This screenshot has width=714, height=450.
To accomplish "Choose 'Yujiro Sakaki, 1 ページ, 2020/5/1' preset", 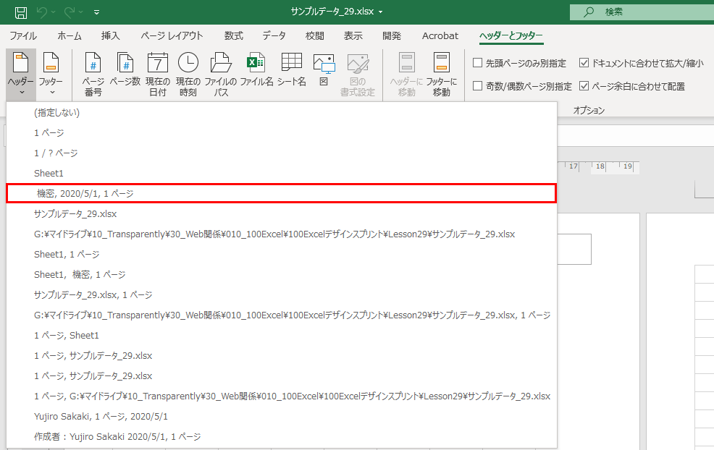I will tap(282, 416).
